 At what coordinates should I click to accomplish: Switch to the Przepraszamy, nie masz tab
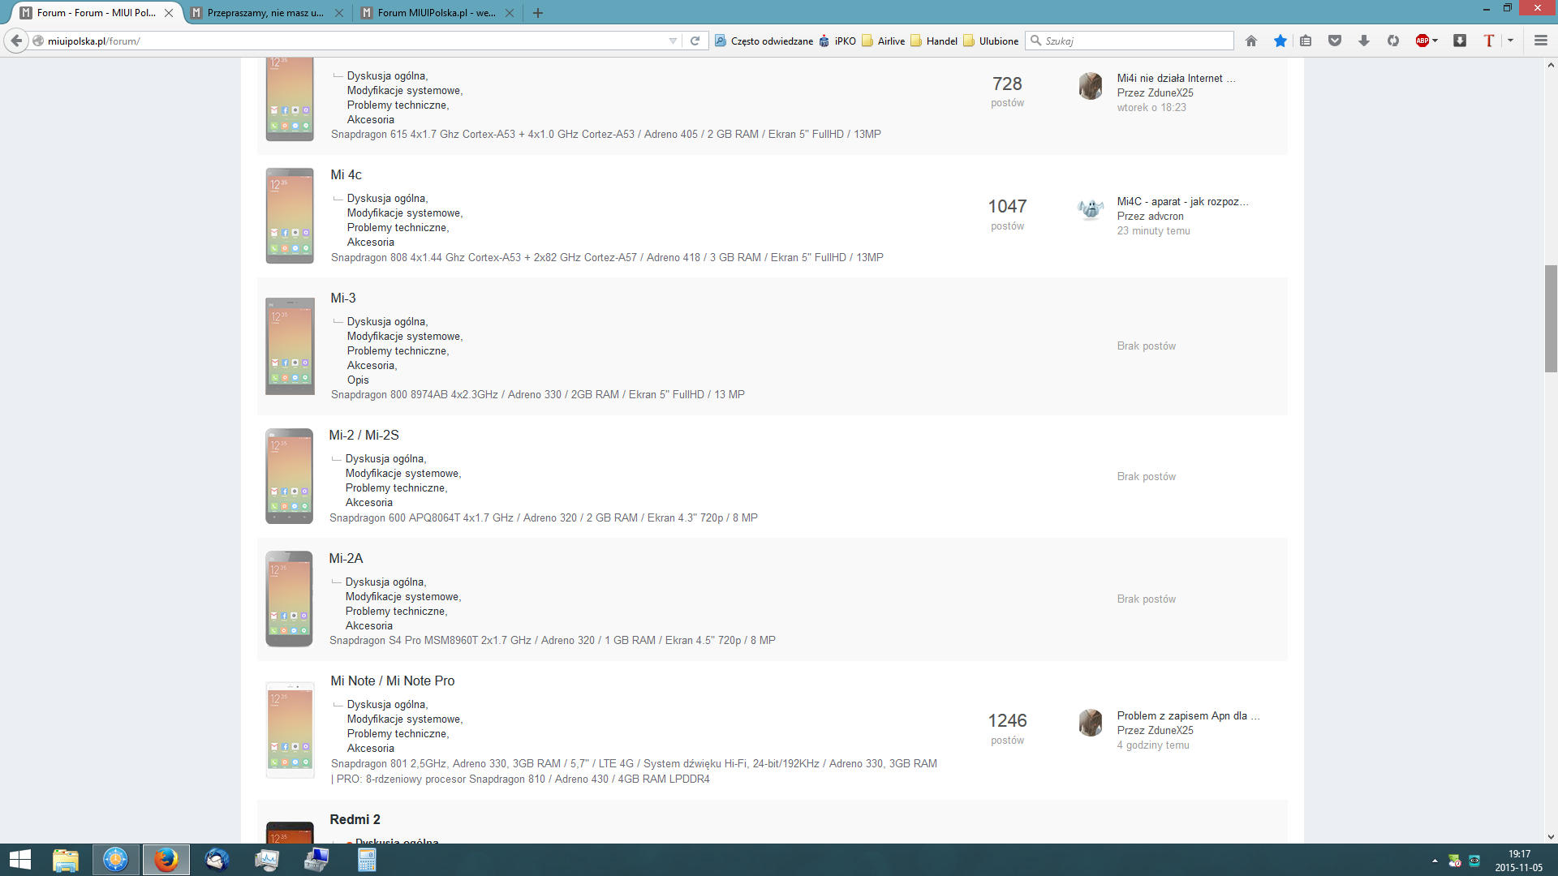pyautogui.click(x=265, y=13)
